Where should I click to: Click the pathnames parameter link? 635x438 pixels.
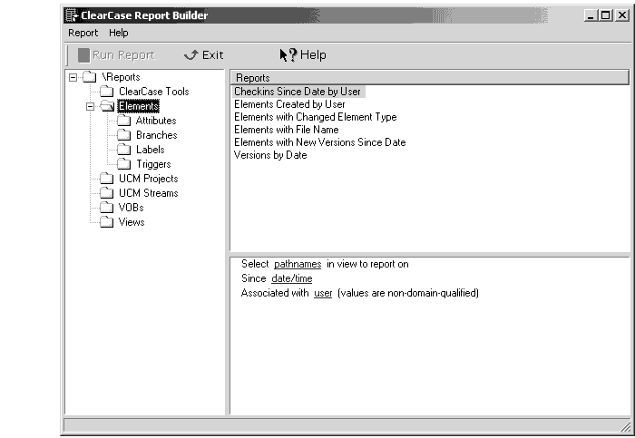pos(298,264)
